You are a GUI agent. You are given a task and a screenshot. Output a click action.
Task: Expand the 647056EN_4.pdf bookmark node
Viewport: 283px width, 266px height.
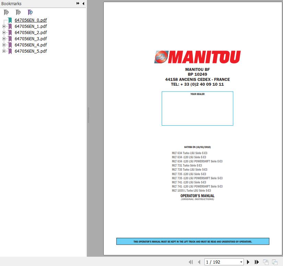4,45
